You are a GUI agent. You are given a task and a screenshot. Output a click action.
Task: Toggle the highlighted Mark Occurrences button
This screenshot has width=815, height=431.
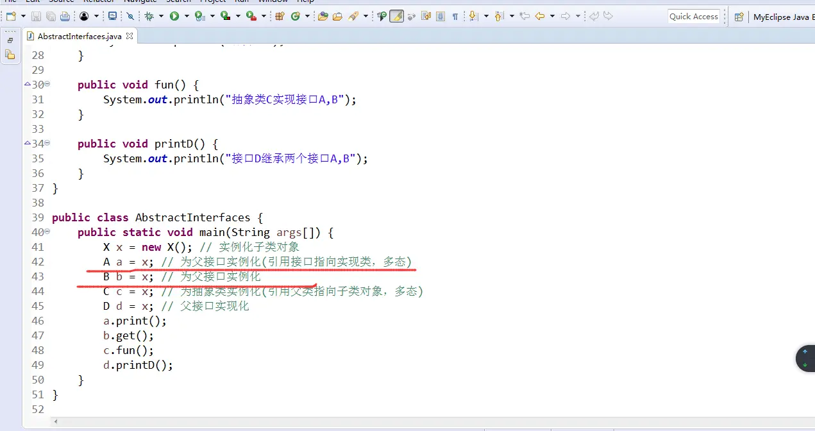[397, 16]
